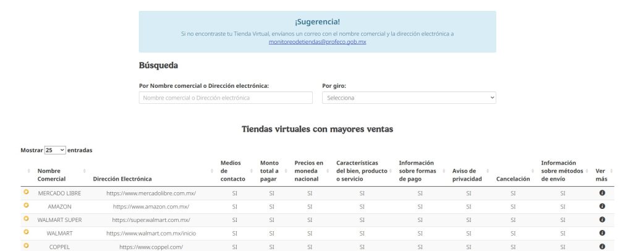
Task: Select the AMAZON name cell
Action: 59,206
